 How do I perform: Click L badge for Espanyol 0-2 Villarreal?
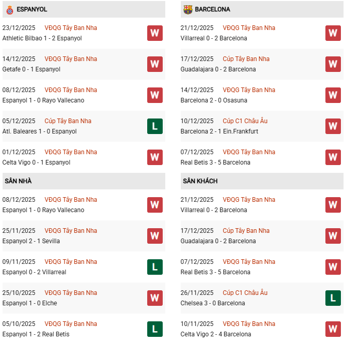pos(154,267)
